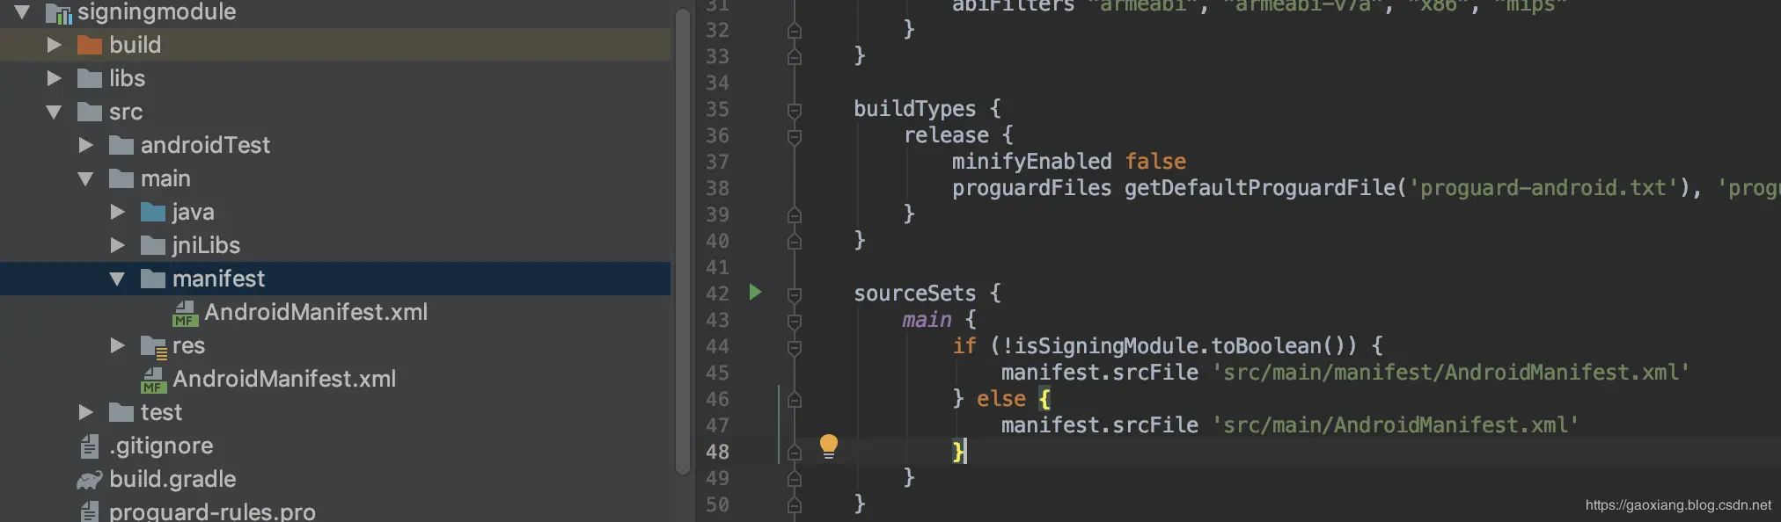This screenshot has height=522, width=1781.
Task: Collapse the main folder arrow
Action: pyautogui.click(x=85, y=178)
